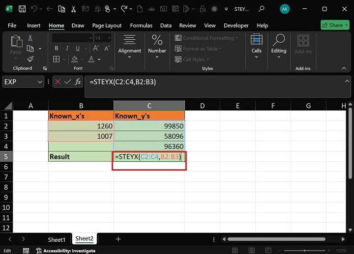
Task: Click the Cell Styles button
Action: 192,59
